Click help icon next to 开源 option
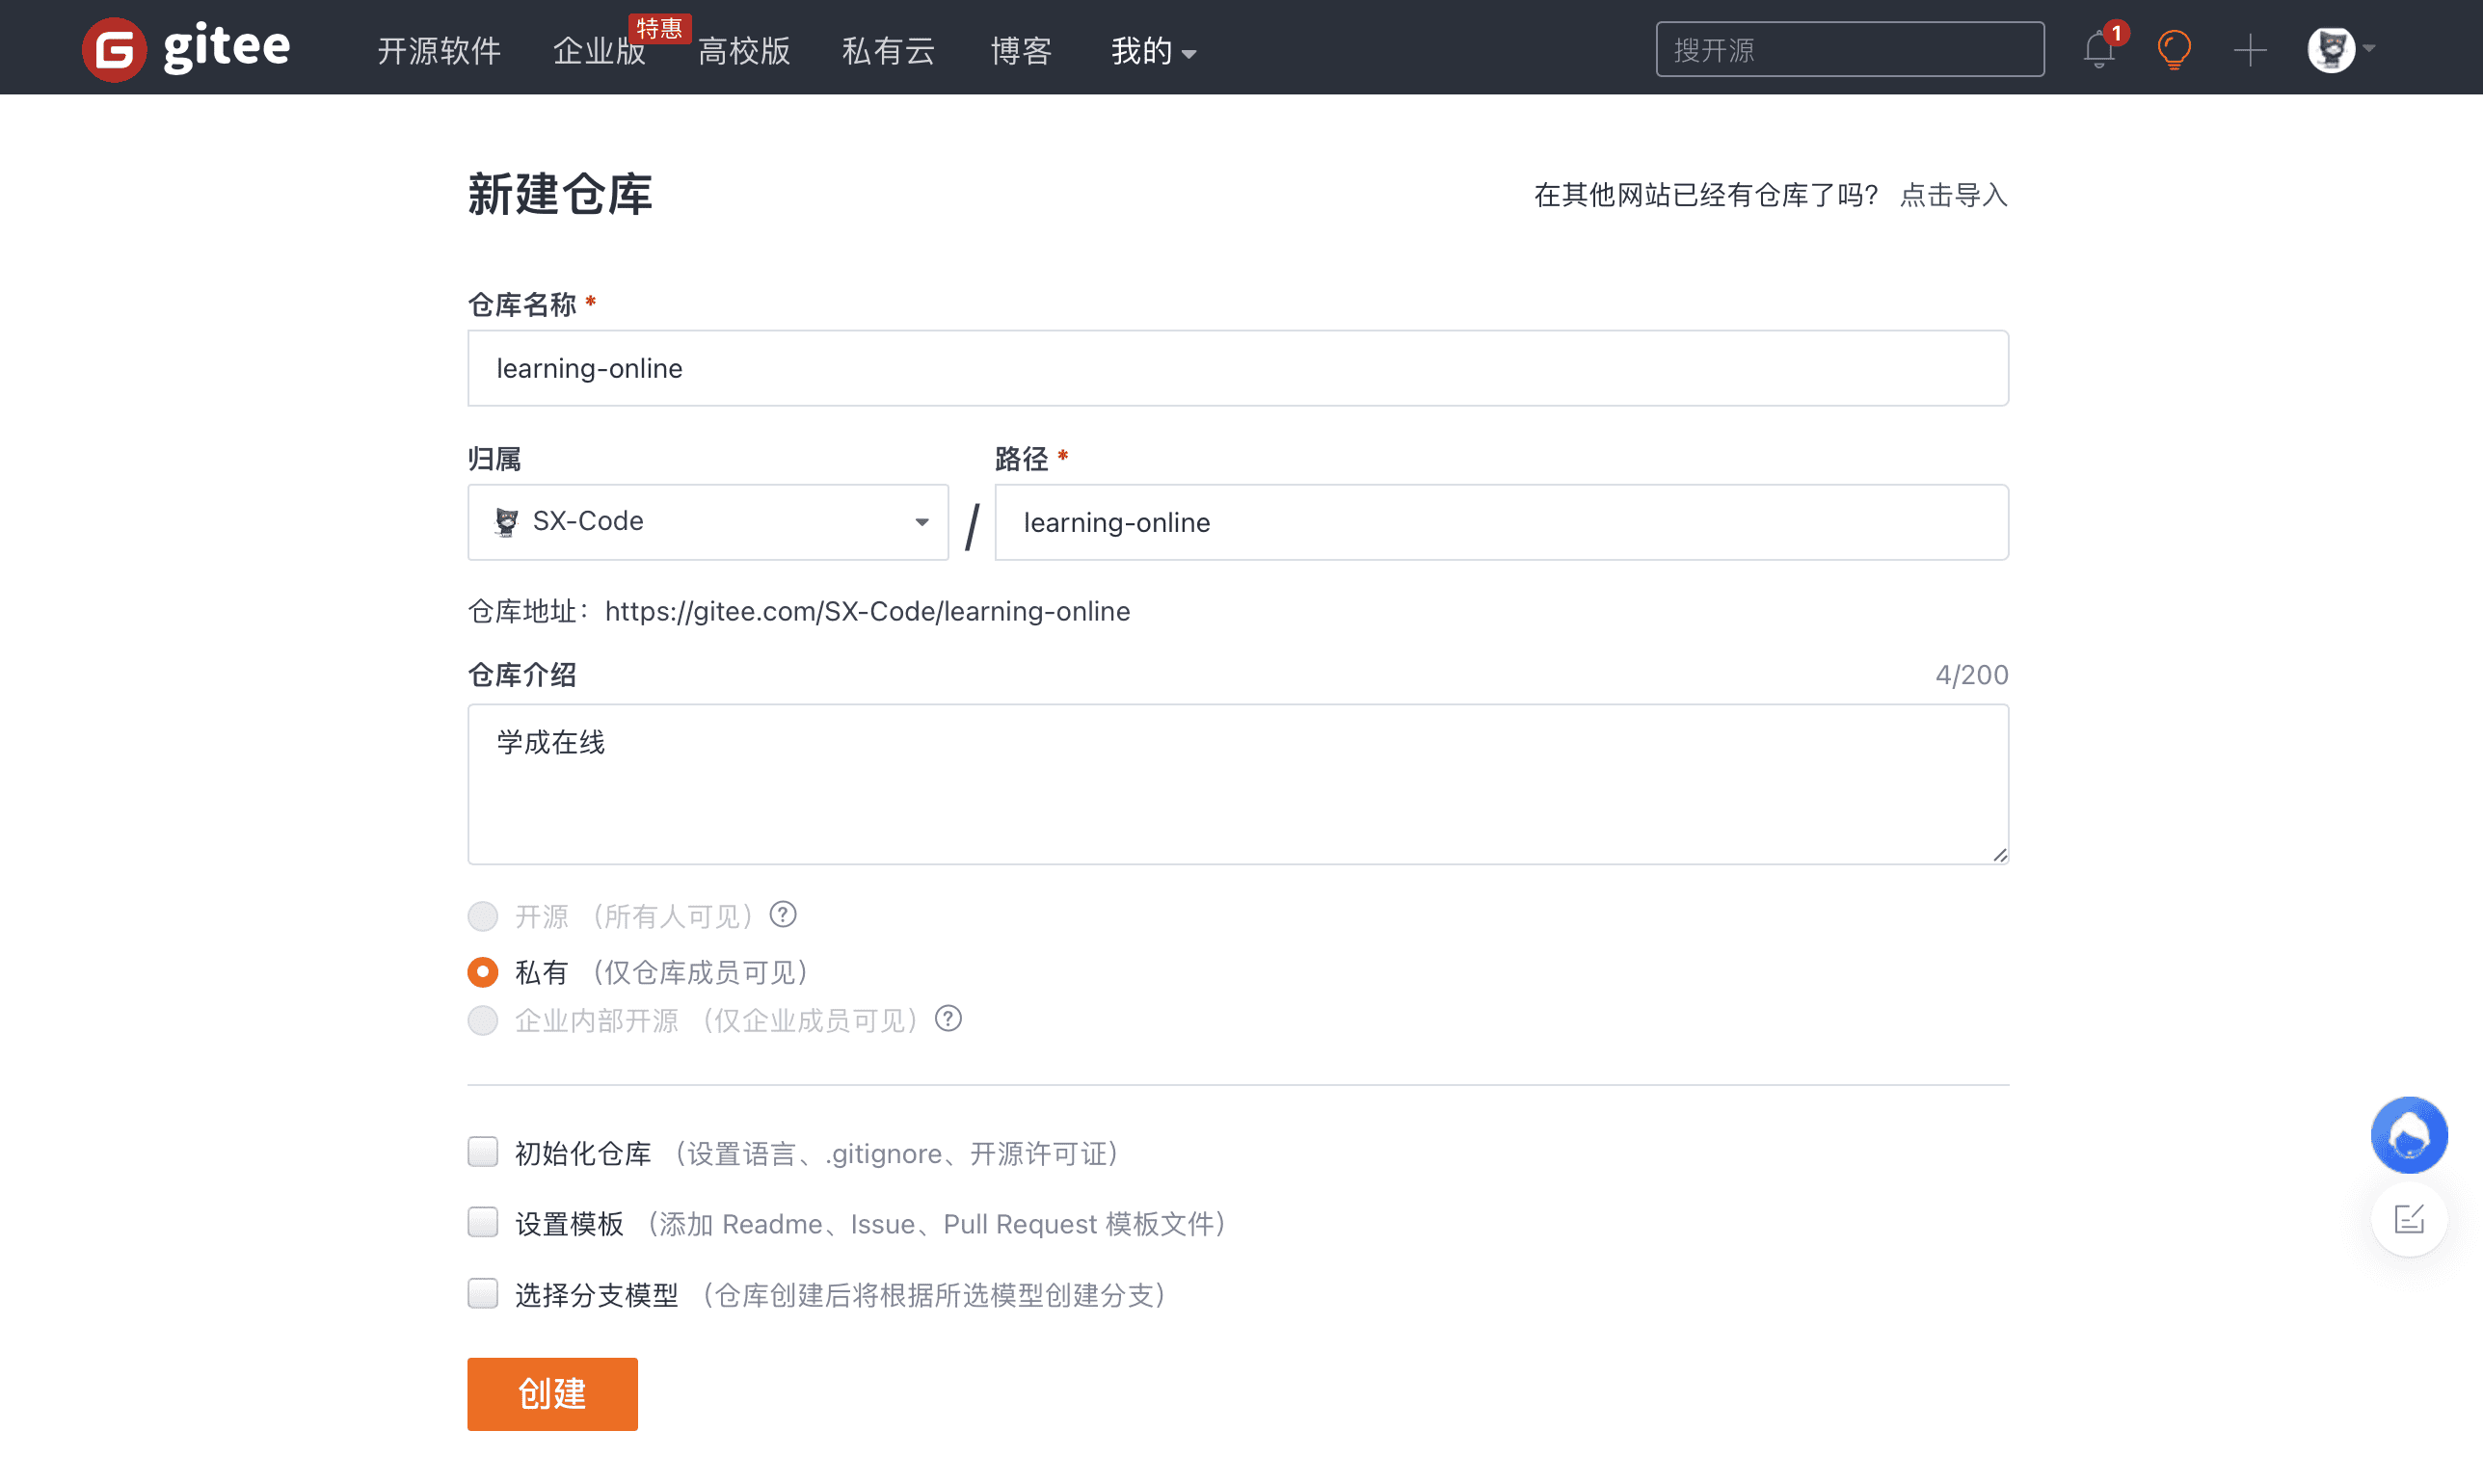2483x1484 pixels. point(783,914)
